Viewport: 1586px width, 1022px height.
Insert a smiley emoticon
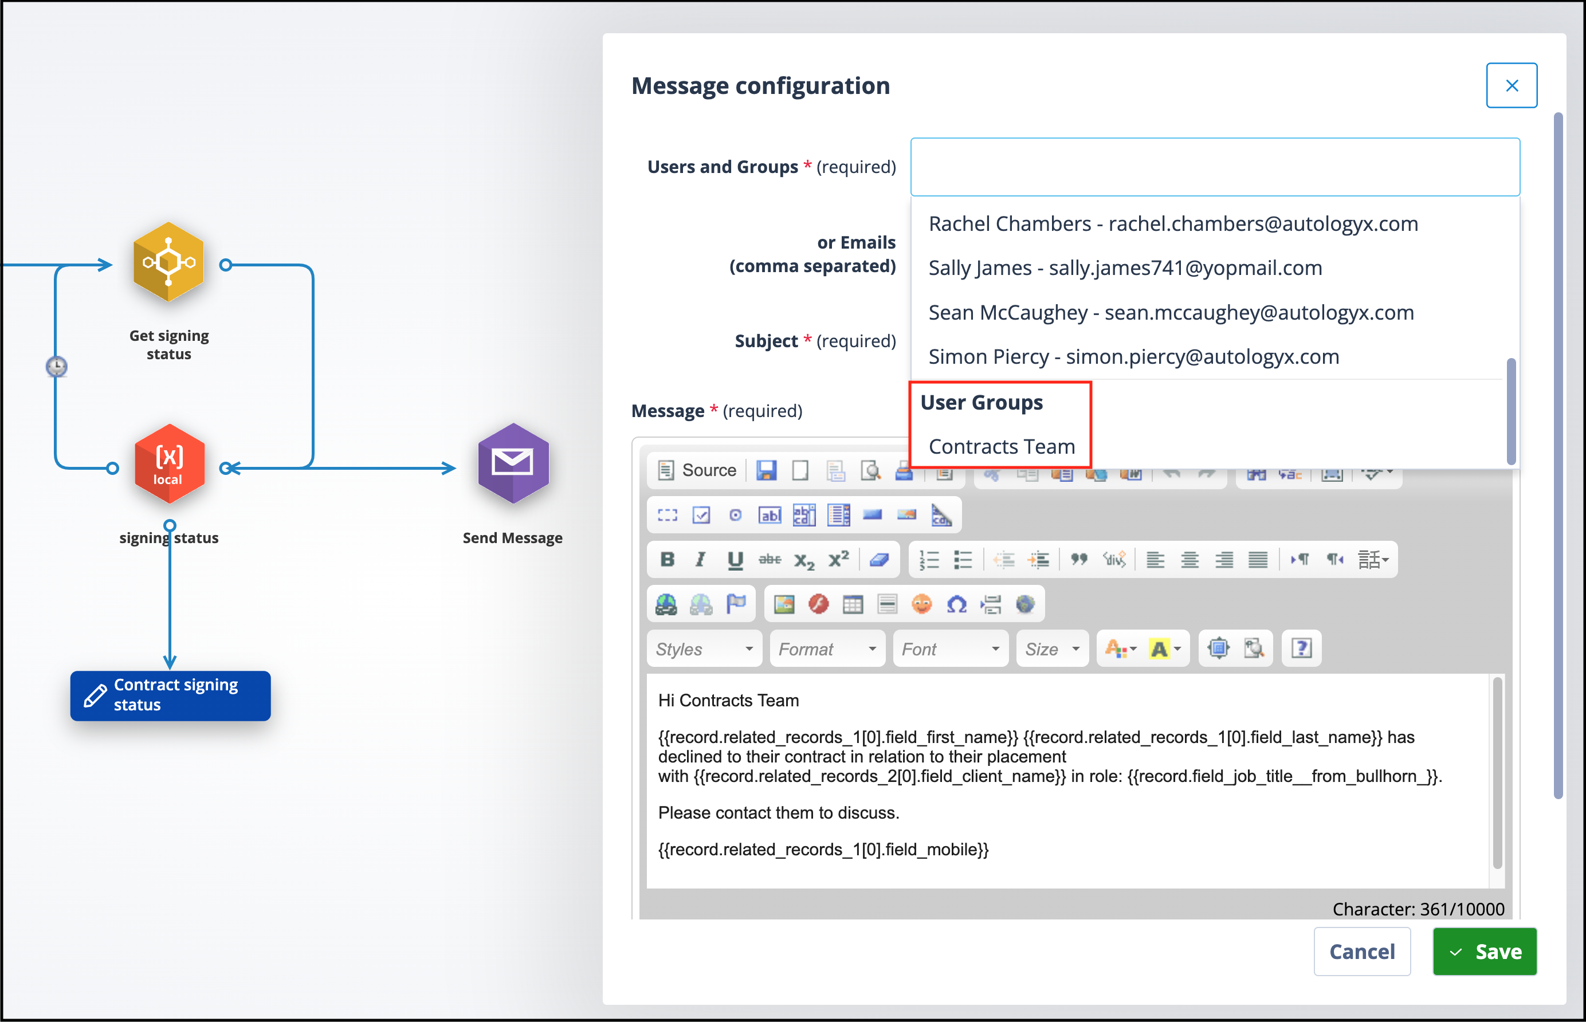[x=922, y=604]
